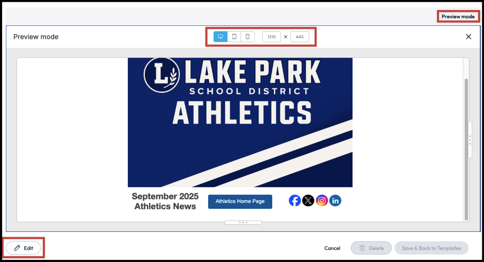Open the X (Twitter) social icon
The width and height of the screenshot is (484, 262).
(x=308, y=200)
